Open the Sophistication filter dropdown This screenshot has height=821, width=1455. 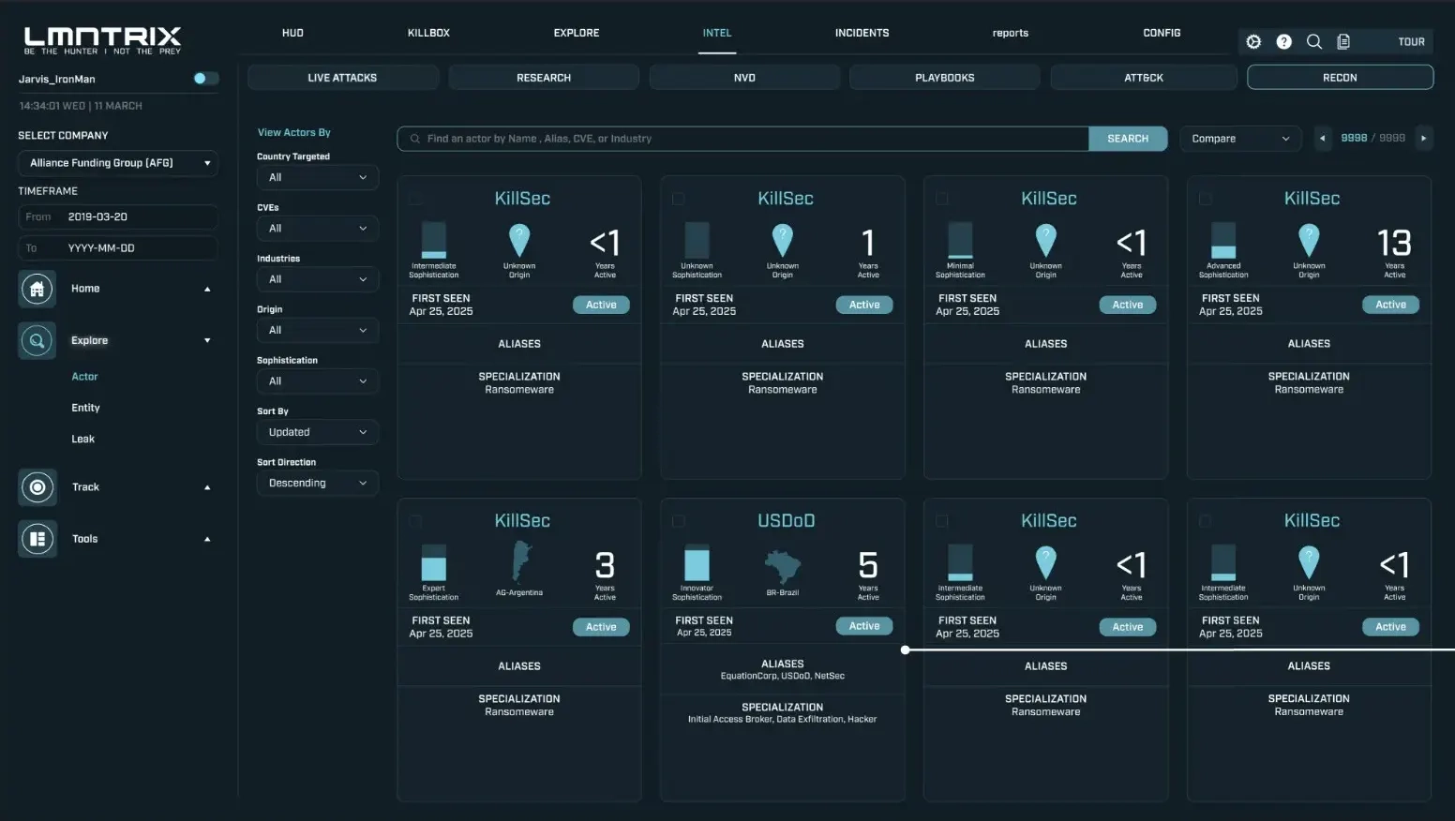click(x=318, y=381)
